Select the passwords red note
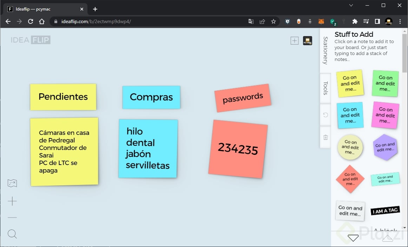Viewport: 408px width, 247px height. [243, 98]
